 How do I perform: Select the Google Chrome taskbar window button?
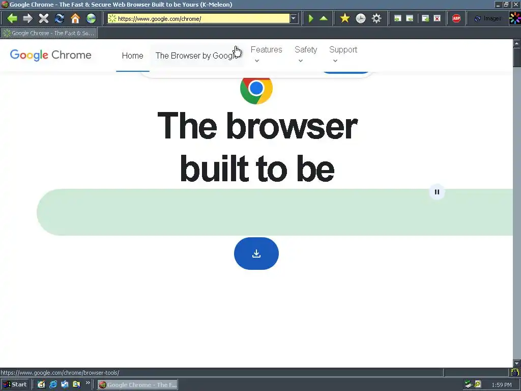[137, 385]
